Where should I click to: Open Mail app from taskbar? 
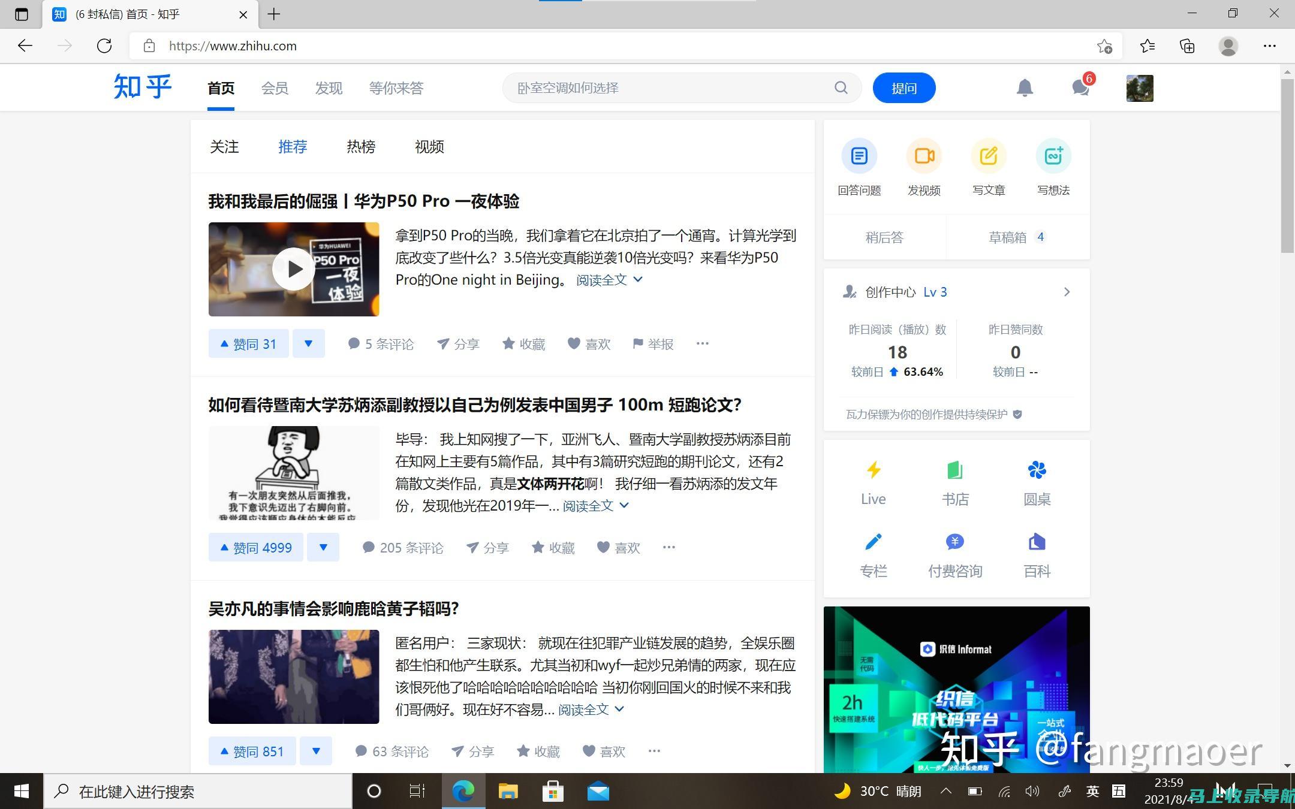coord(598,792)
